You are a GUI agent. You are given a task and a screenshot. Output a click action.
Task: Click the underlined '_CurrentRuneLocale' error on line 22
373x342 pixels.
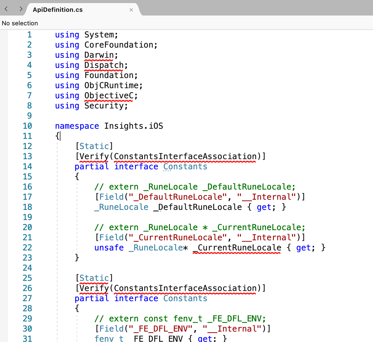coord(237,248)
